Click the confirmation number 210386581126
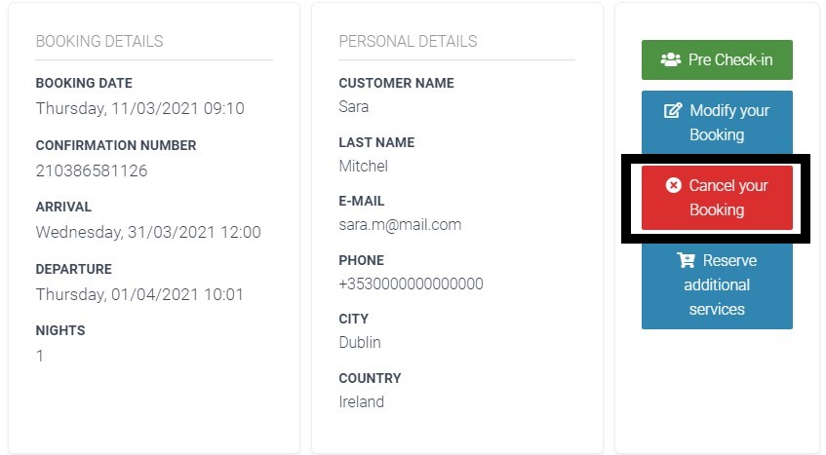The image size is (826, 455). pos(92,171)
